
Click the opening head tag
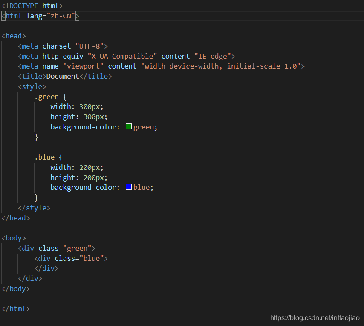14,36
